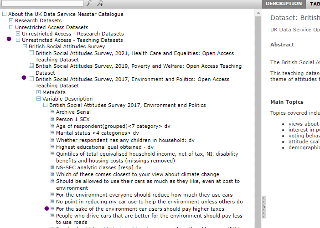Click the advanced search magnifier-plus icon

pyautogui.click(x=100, y=3)
